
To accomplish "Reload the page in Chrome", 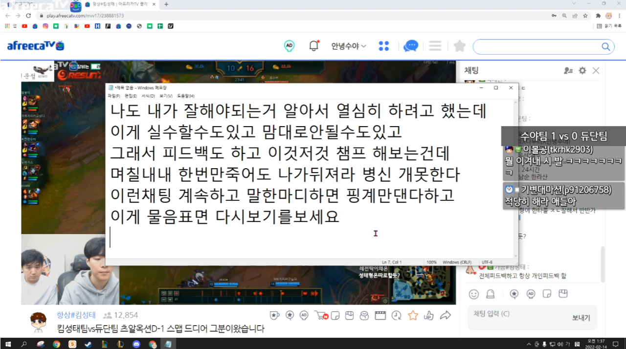I will 28,16.
